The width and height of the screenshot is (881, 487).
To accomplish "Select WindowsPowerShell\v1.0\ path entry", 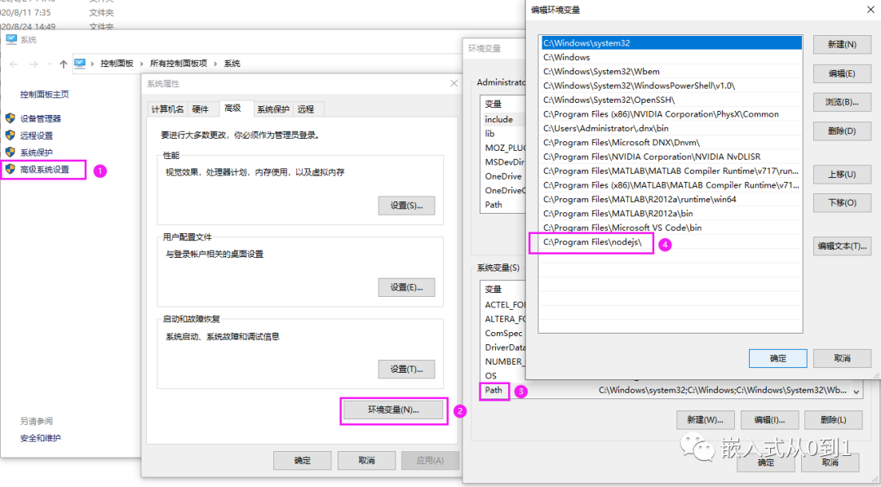I will coord(671,86).
